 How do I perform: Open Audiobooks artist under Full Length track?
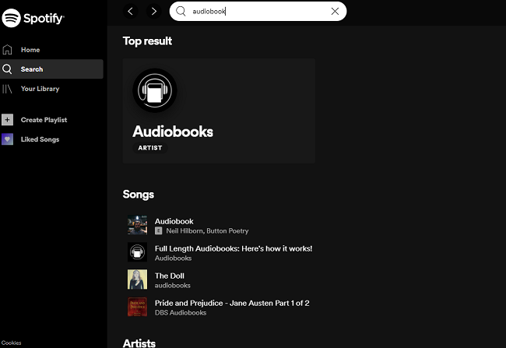pyautogui.click(x=174, y=258)
